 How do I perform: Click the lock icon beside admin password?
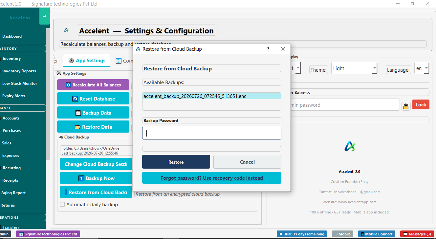point(406,106)
